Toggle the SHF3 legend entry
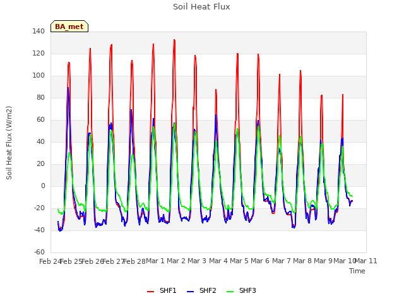This screenshot has height=303, width=404. [241, 290]
